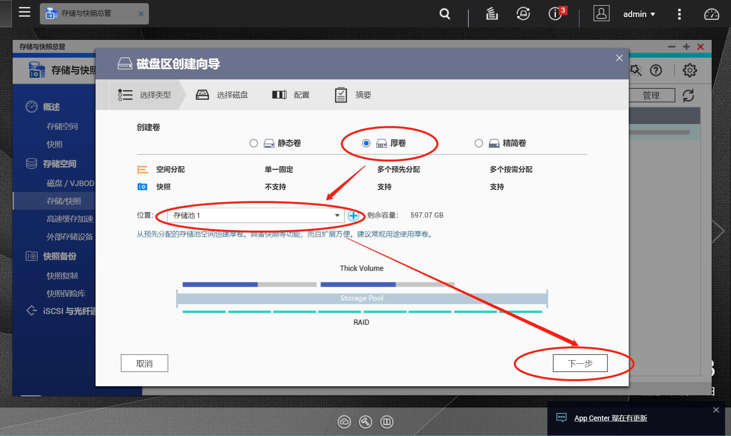Select the 精简卷 radio button
Screen dimensions: 731x436
coord(479,143)
